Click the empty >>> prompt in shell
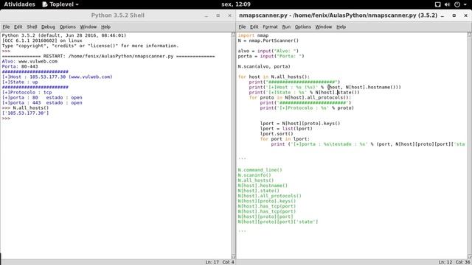 point(6,119)
